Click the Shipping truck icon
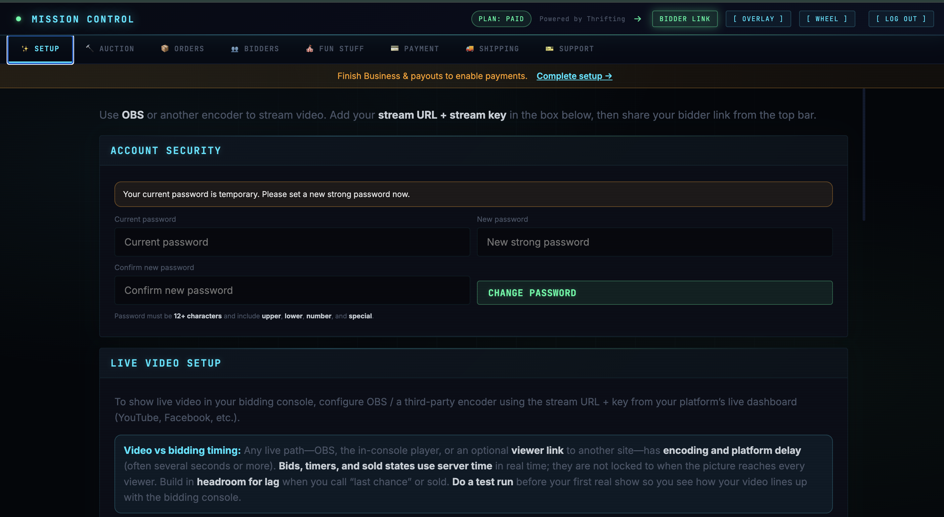The image size is (944, 517). click(469, 48)
